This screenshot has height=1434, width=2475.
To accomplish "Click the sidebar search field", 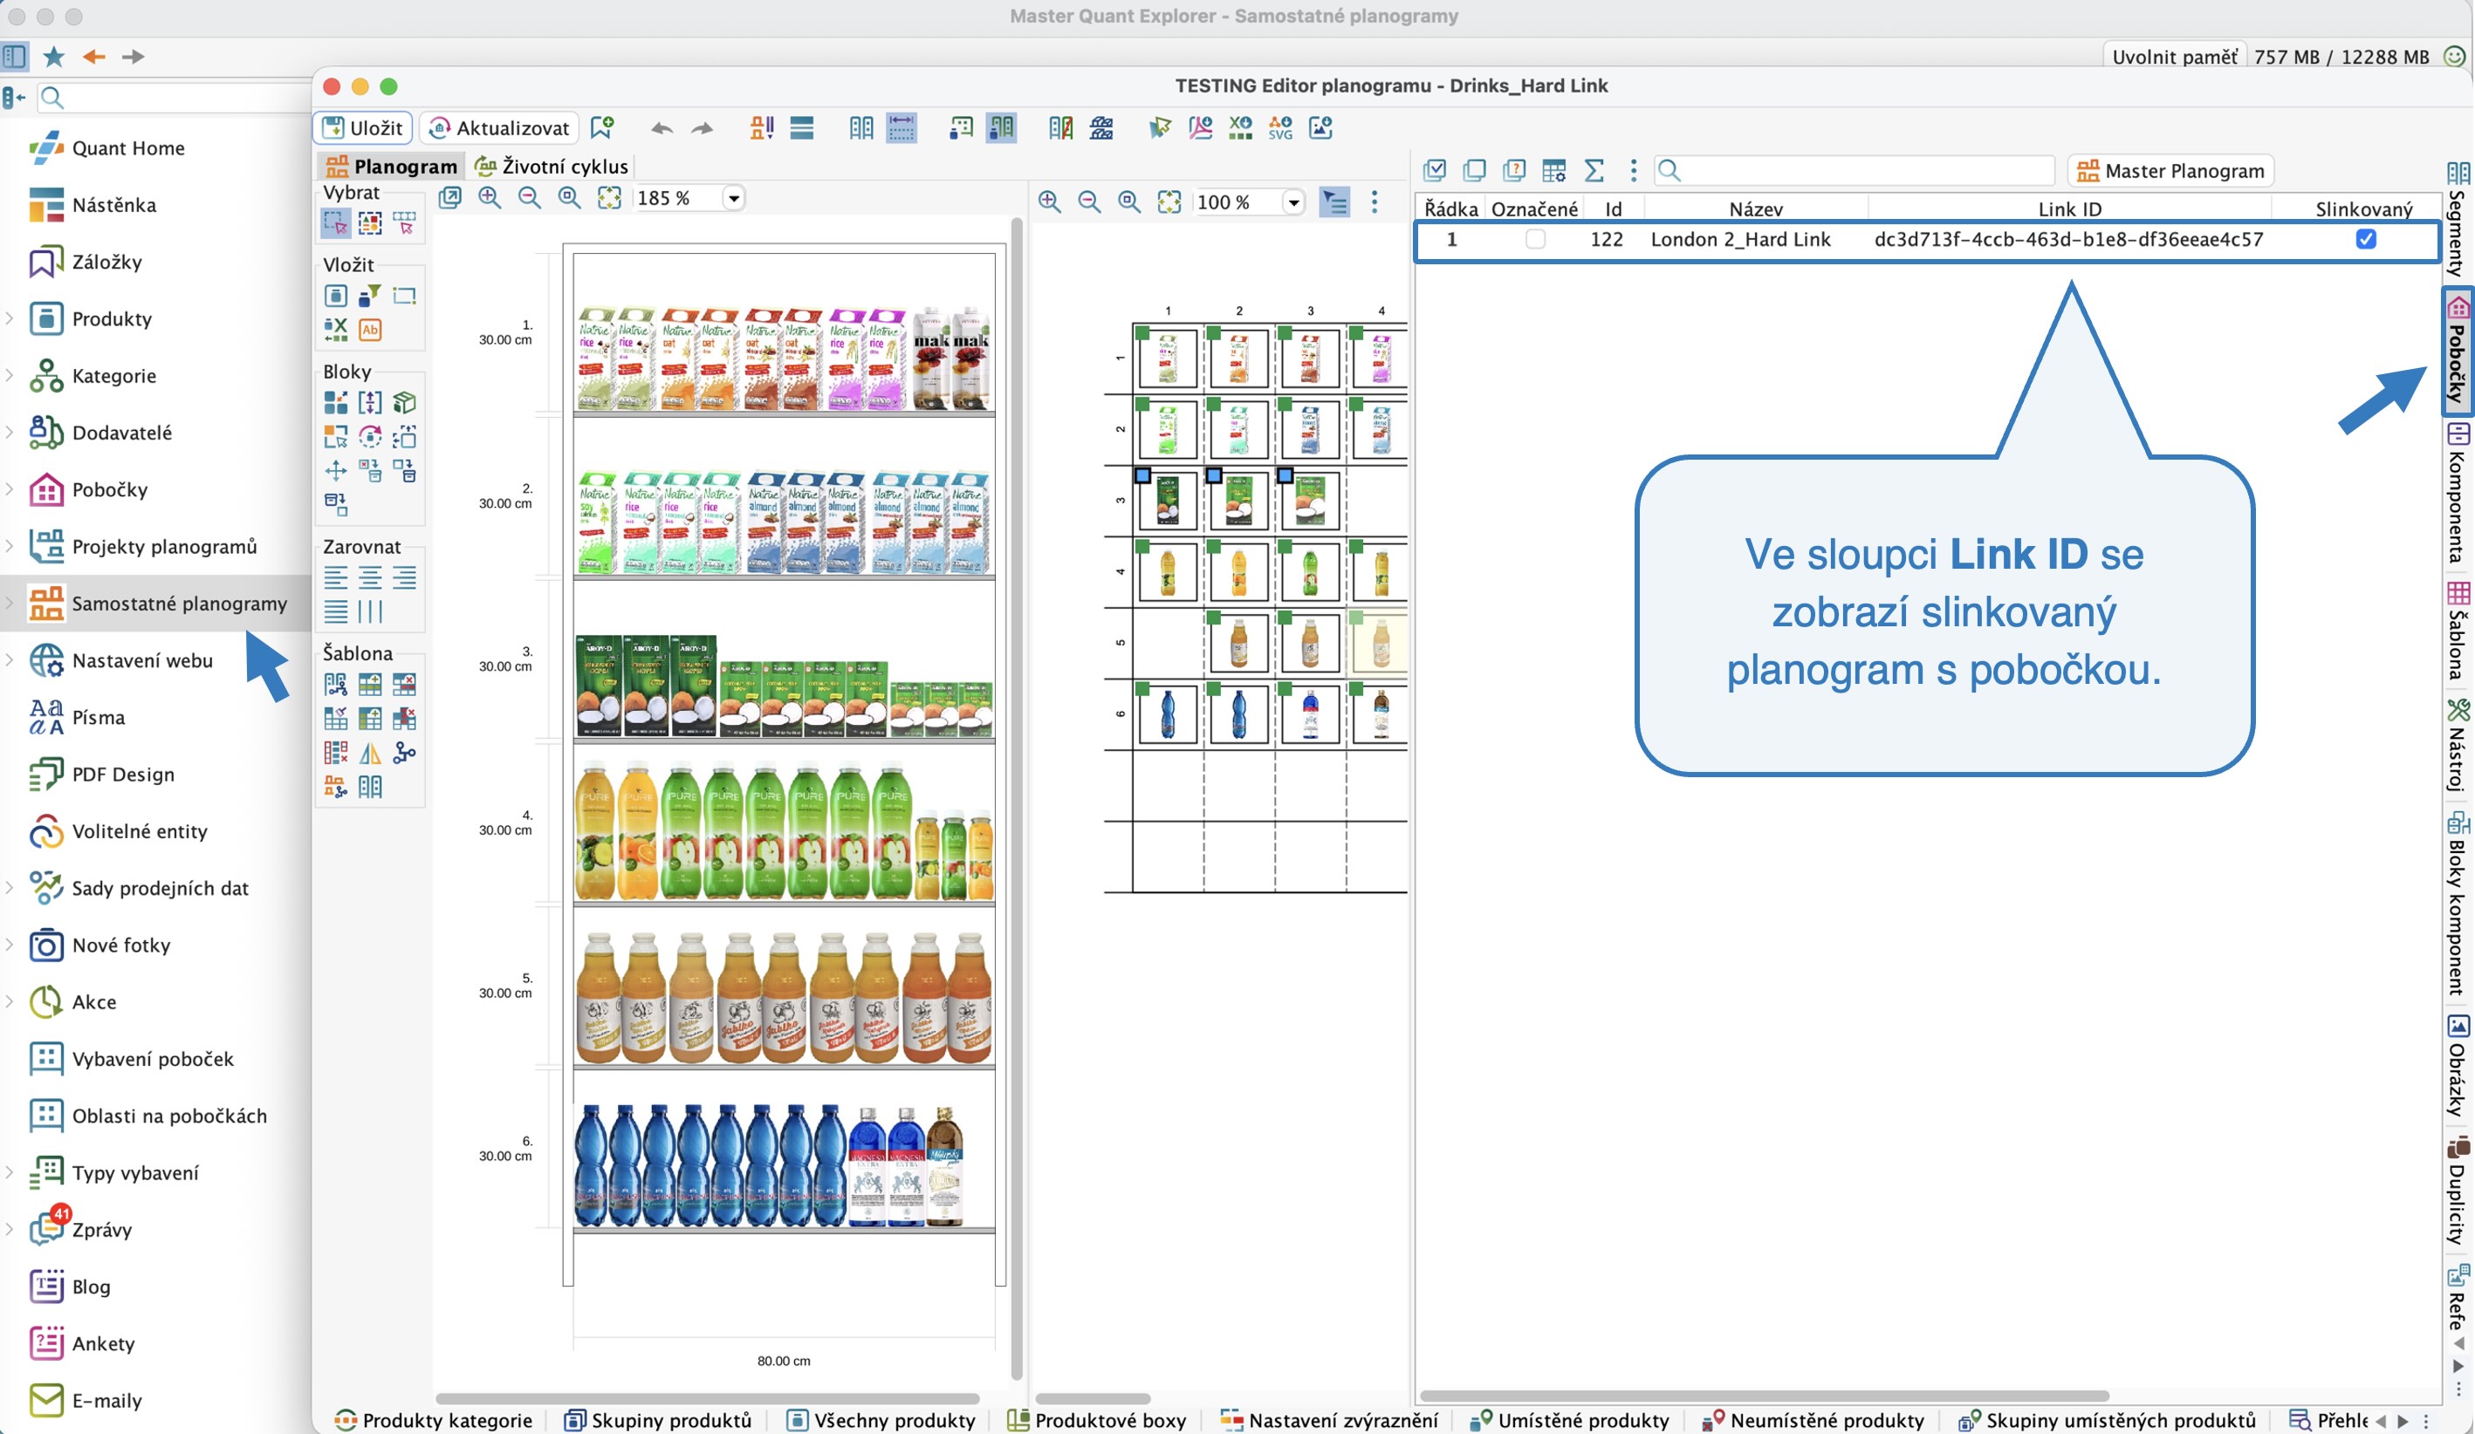I will tap(173, 97).
